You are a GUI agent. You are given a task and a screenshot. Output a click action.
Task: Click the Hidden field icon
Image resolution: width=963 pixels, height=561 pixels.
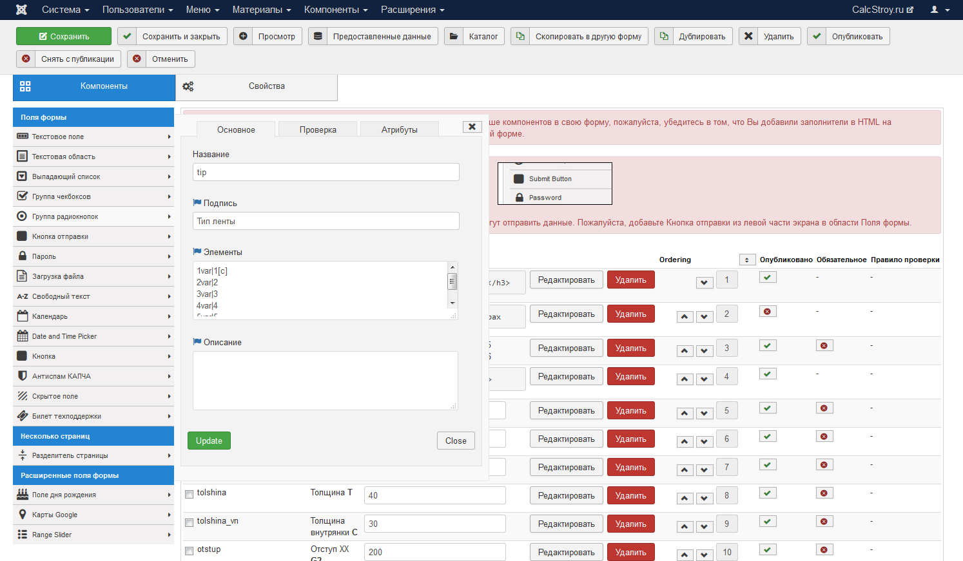(23, 396)
